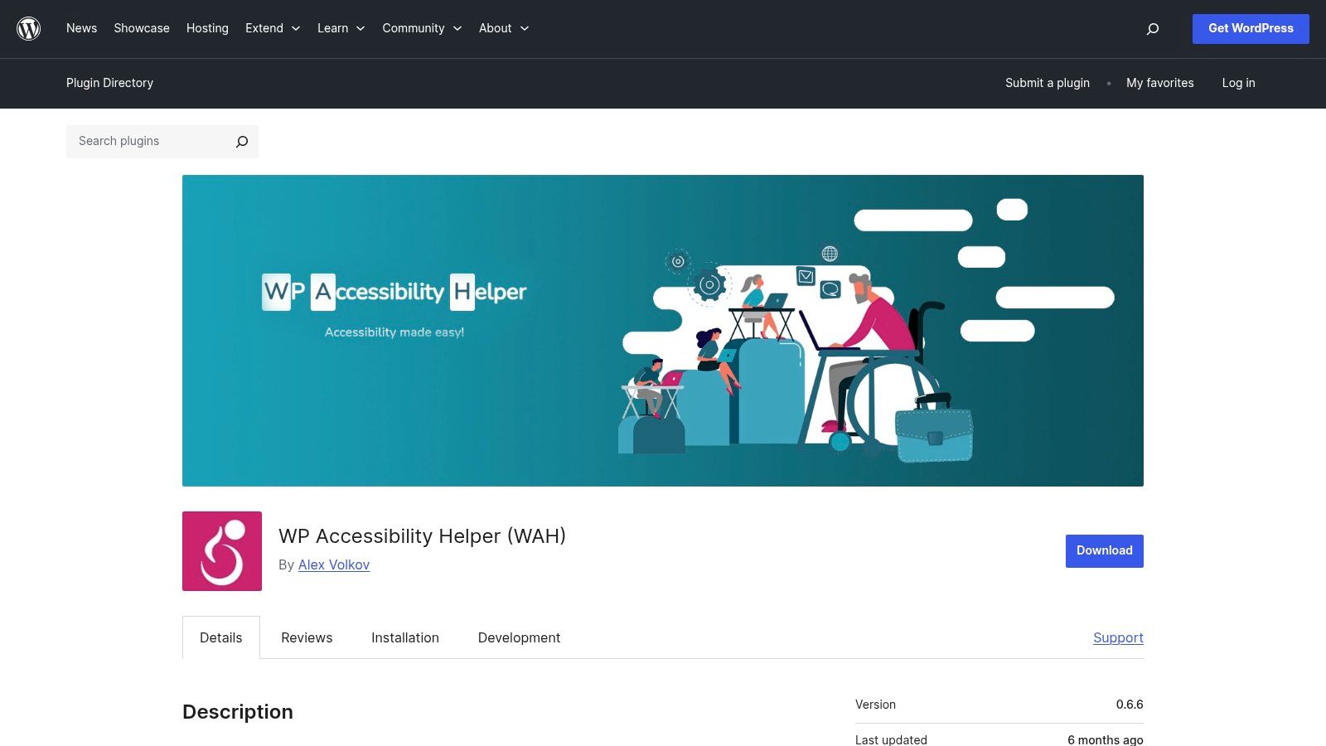This screenshot has height=746, width=1326.
Task: Expand the About dropdown chevron
Action: point(525,28)
